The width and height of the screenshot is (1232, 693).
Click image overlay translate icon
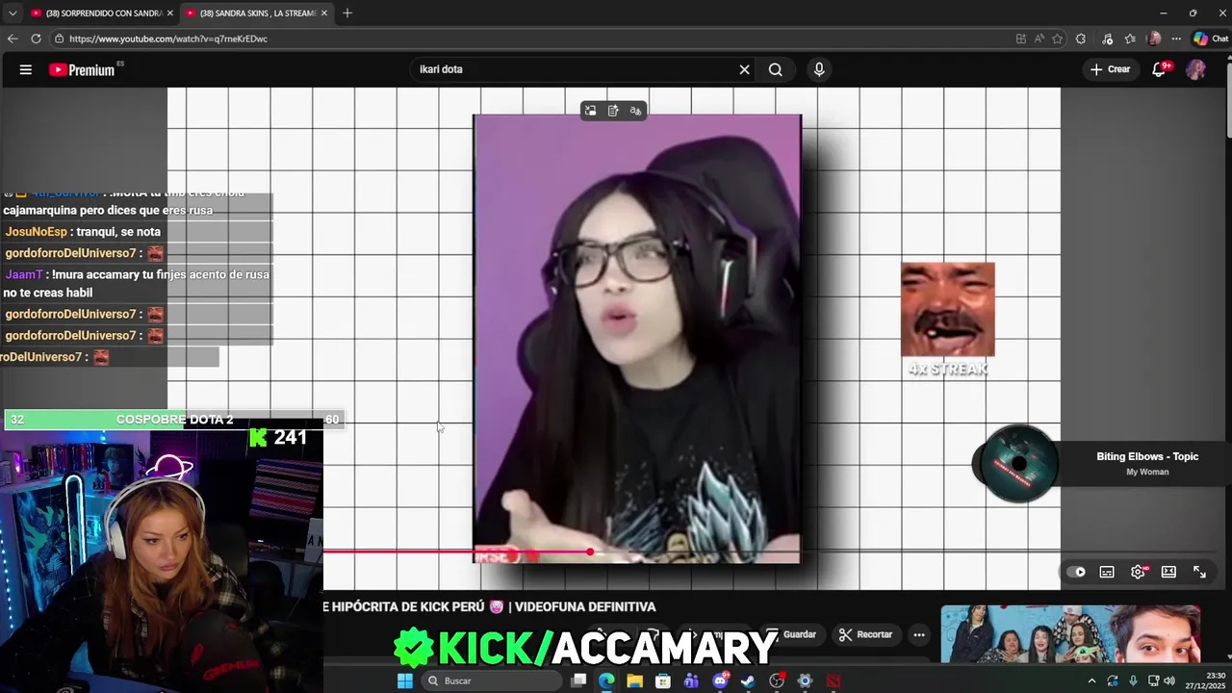[x=635, y=111]
